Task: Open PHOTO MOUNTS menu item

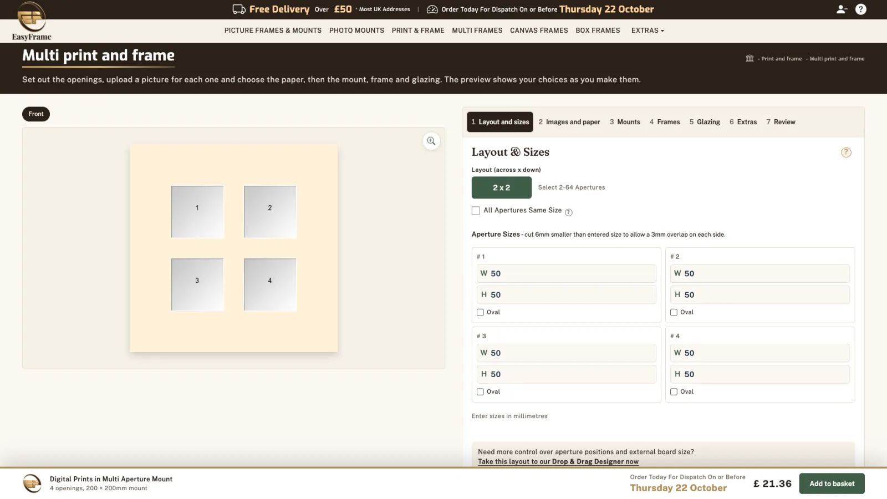Action: [356, 30]
